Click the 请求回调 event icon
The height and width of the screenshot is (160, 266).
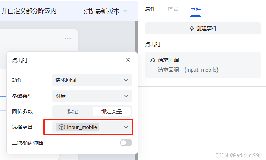pyautogui.click(x=153, y=60)
